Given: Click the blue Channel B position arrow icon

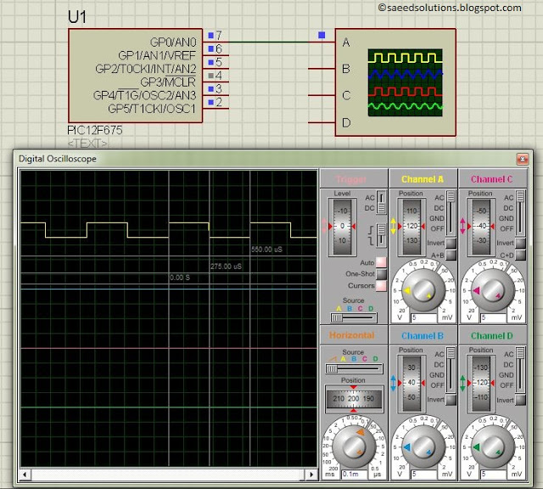Looking at the screenshot, I should 393,383.
